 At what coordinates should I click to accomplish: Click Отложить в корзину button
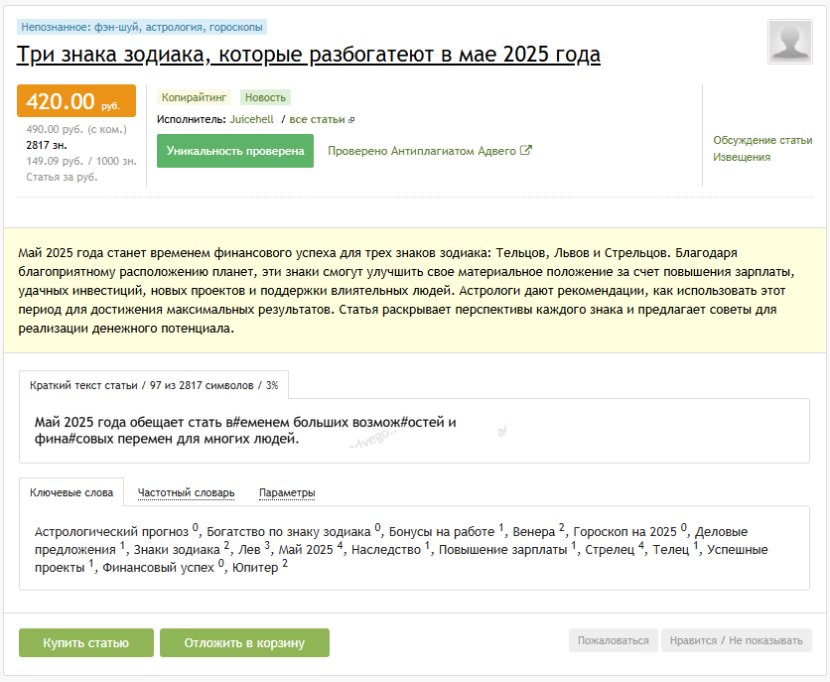(x=244, y=643)
